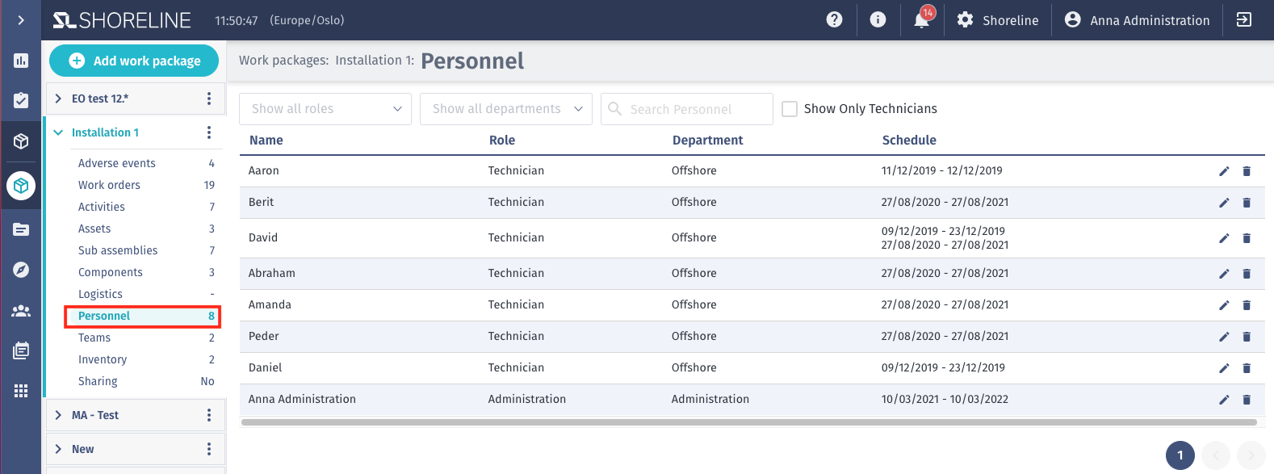Viewport: 1274px width, 474px height.
Task: Click the Search Personnel field
Action: pos(687,109)
